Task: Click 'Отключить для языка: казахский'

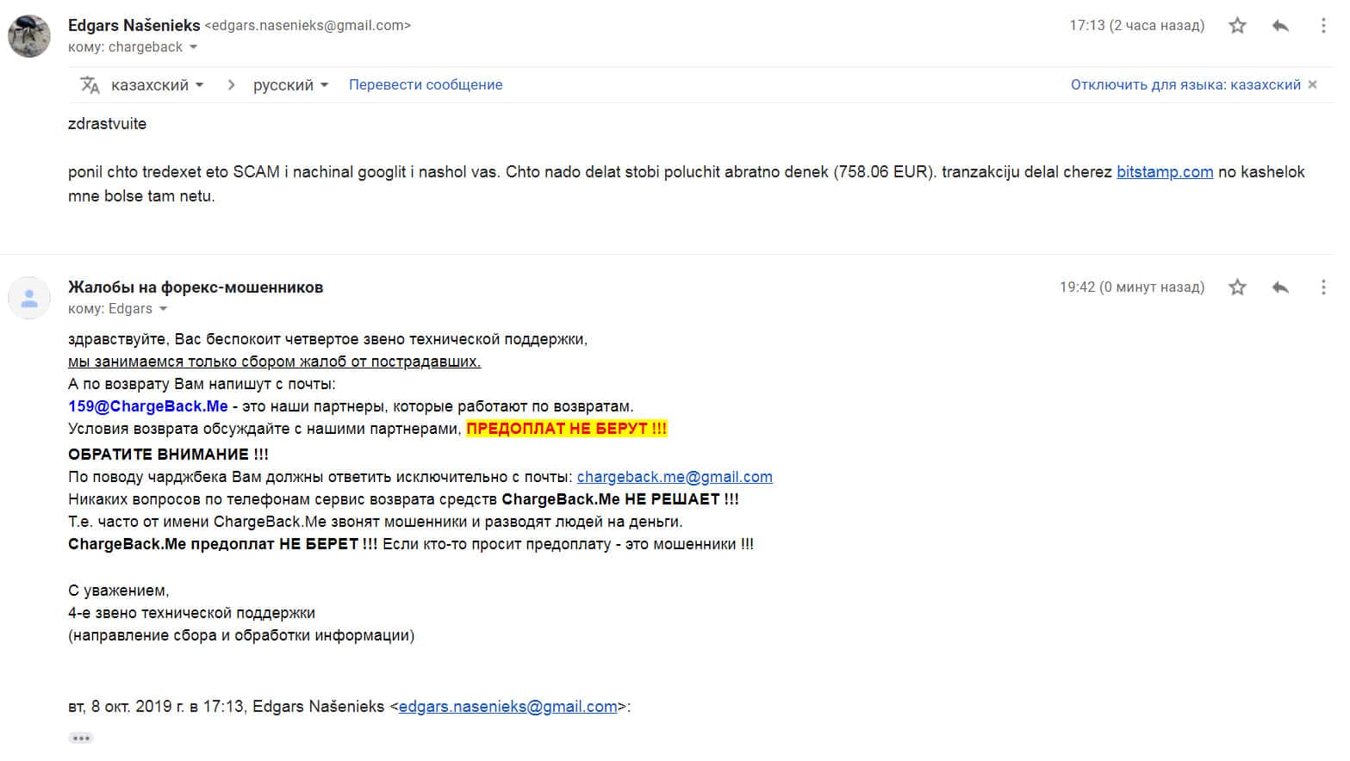Action: click(x=1185, y=85)
